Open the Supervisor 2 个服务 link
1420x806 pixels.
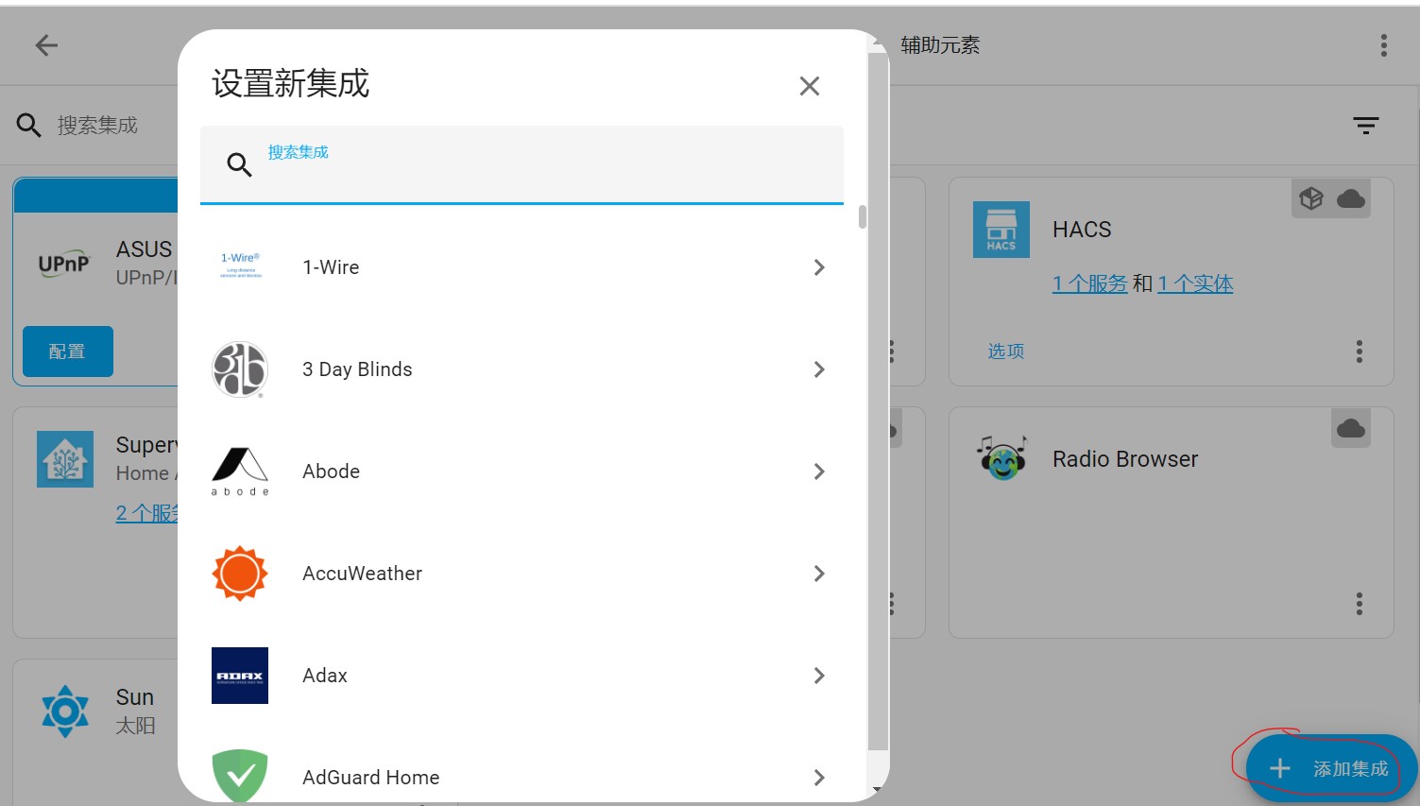(146, 513)
